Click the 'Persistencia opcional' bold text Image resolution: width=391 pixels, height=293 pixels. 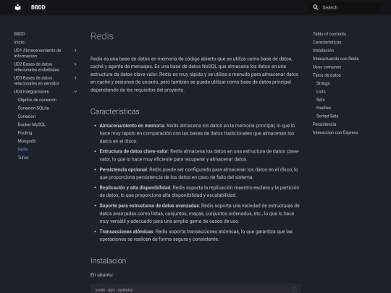(123, 169)
